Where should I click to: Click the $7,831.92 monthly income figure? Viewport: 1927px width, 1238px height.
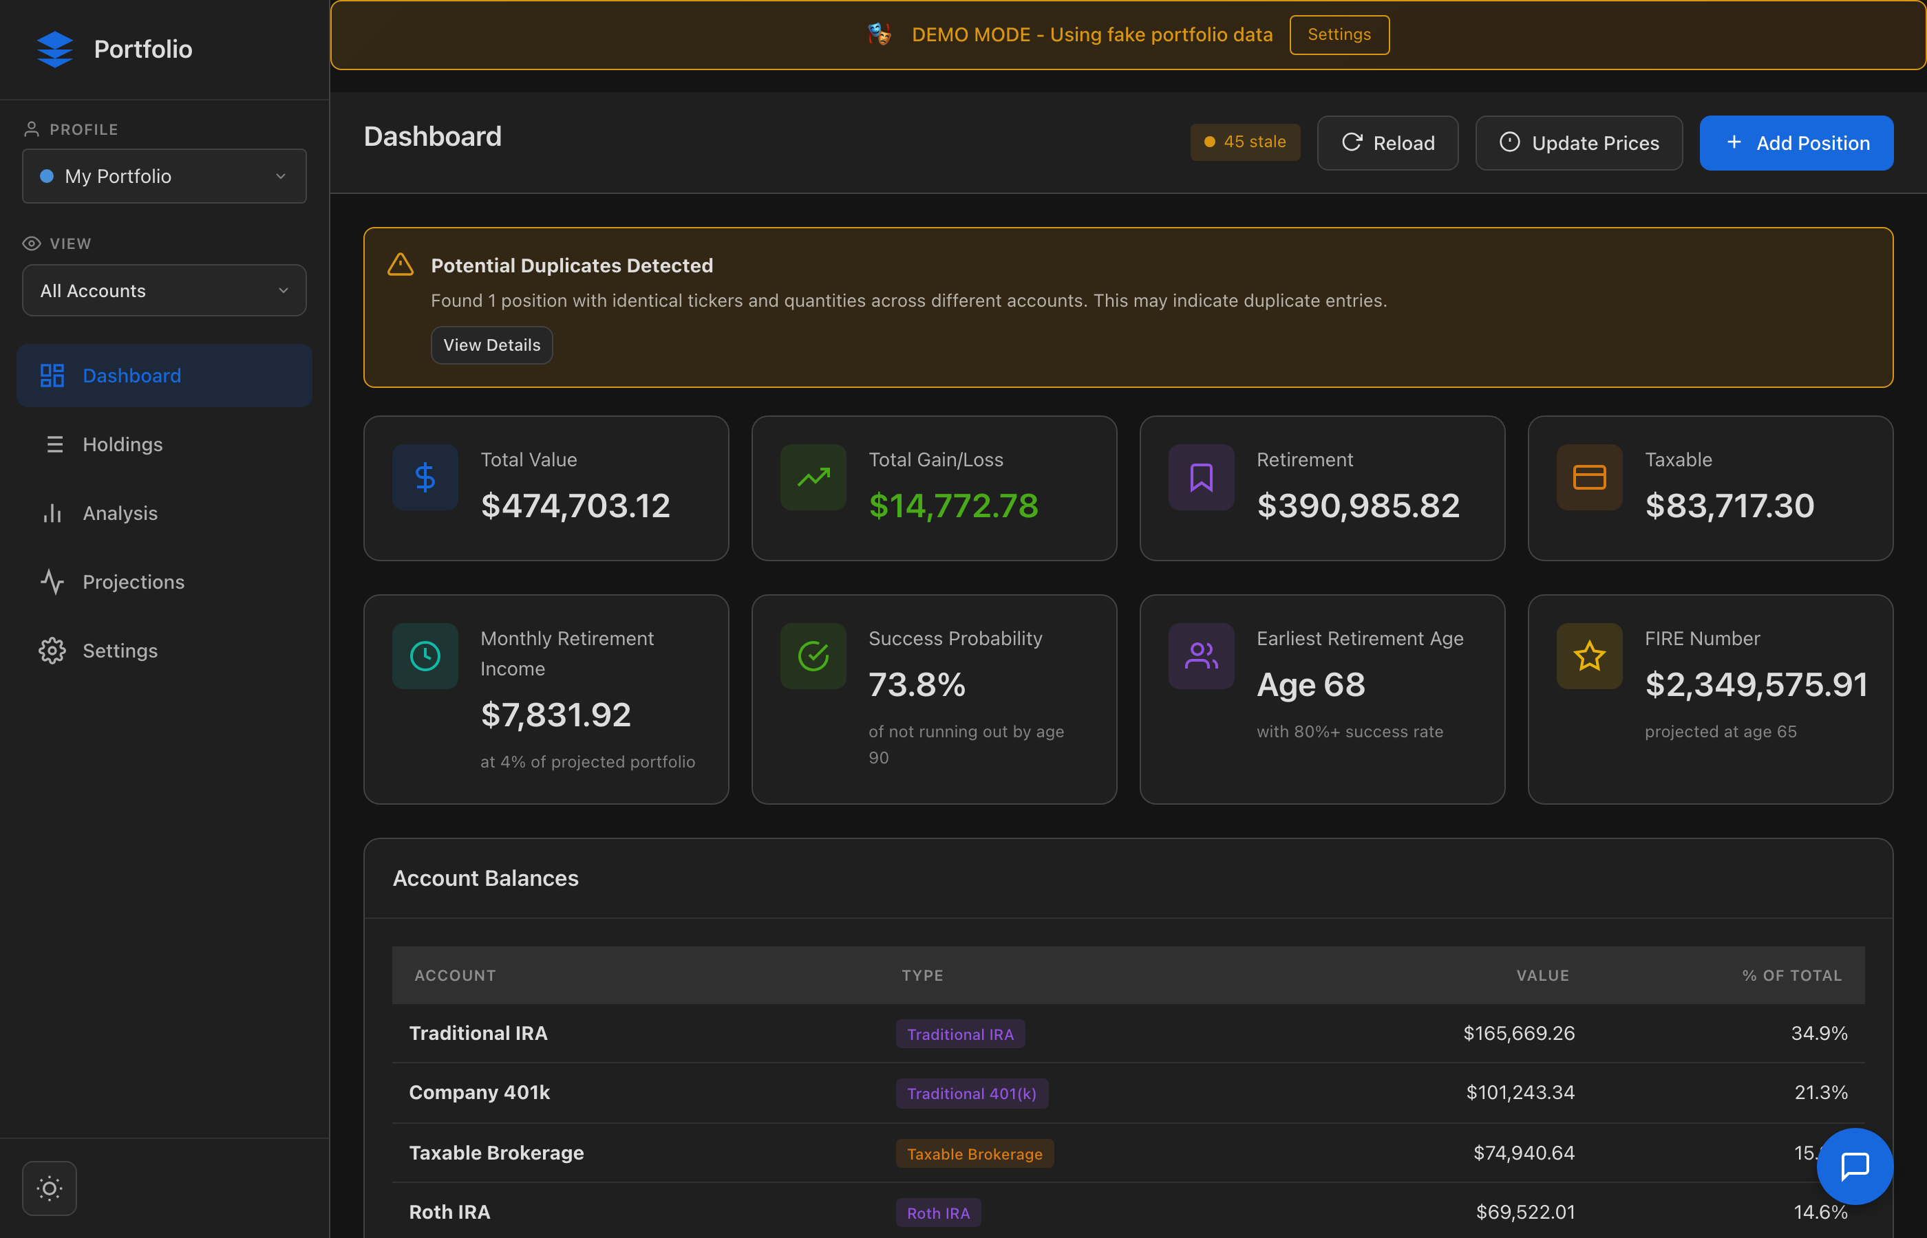click(x=556, y=715)
